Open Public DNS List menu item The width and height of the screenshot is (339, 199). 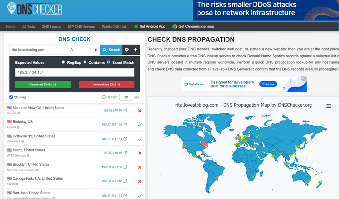point(114,27)
